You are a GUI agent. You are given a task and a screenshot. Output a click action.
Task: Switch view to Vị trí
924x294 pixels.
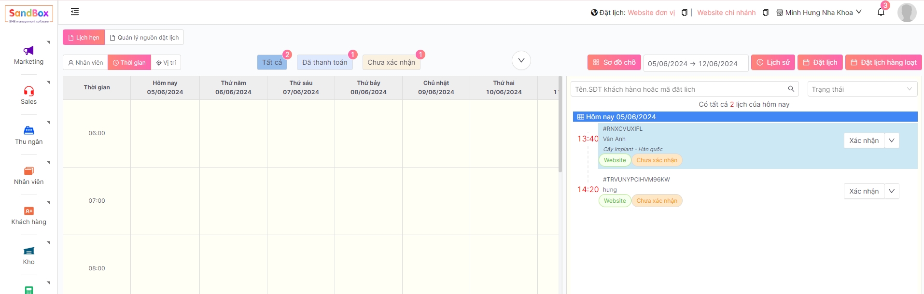point(166,63)
